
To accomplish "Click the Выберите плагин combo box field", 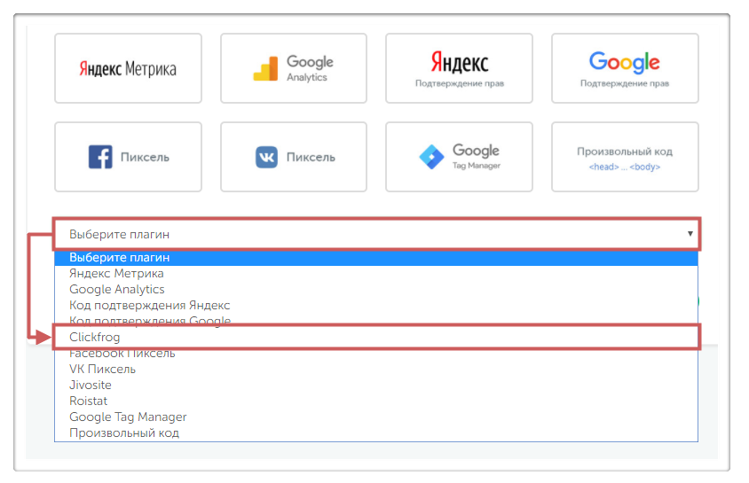I will click(355, 235).
